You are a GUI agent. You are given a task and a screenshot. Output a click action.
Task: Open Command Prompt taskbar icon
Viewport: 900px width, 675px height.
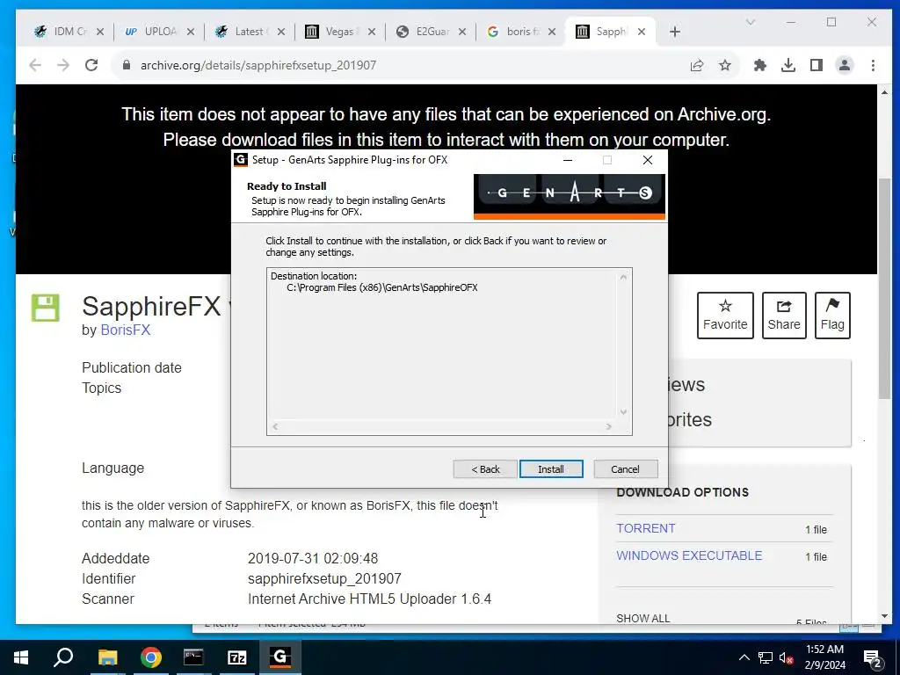pos(193,657)
